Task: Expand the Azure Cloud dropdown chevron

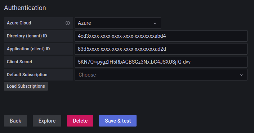Action: 155,23
